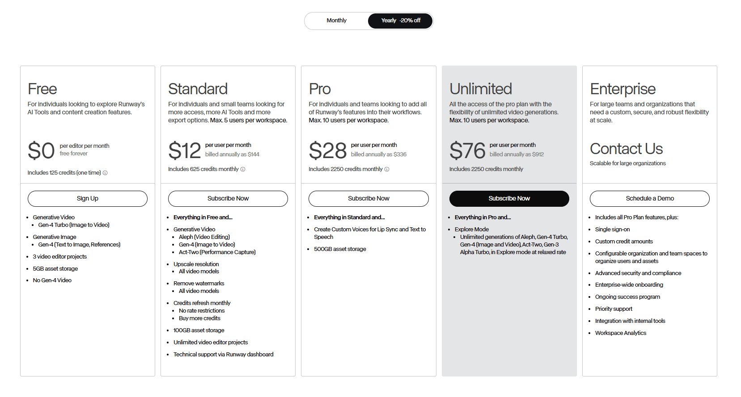Click the $12 price in Standard plan
The image size is (741, 397).
(x=184, y=150)
